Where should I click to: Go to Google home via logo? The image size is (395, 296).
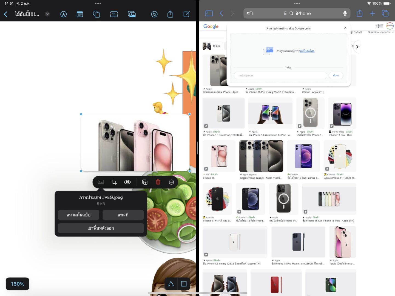(x=211, y=26)
